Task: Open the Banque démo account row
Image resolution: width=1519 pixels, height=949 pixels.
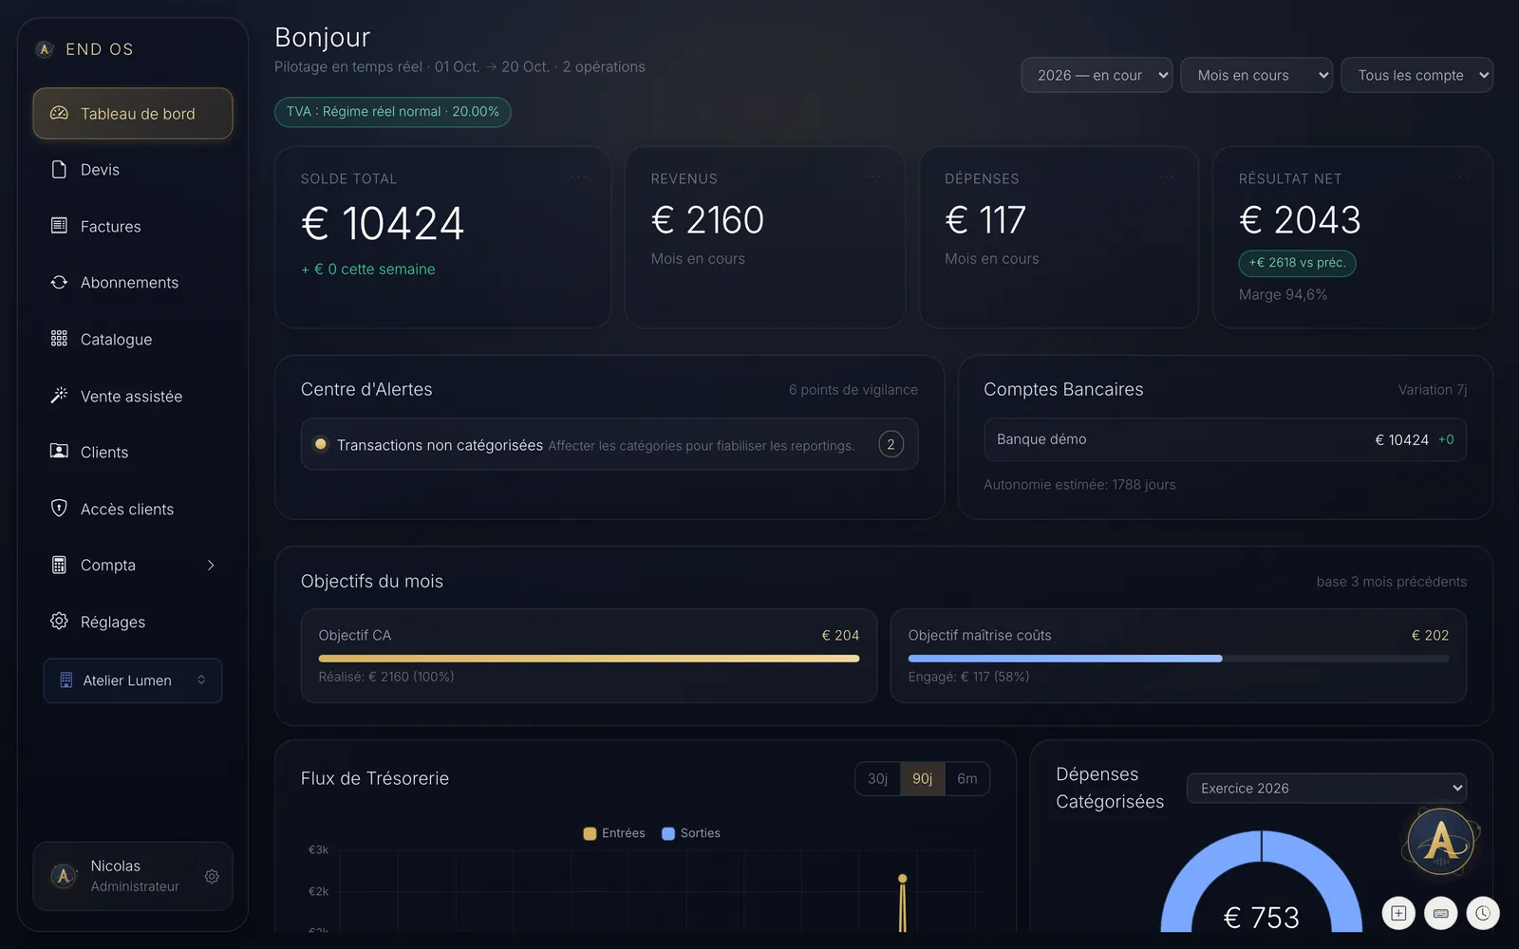Action: click(x=1225, y=439)
